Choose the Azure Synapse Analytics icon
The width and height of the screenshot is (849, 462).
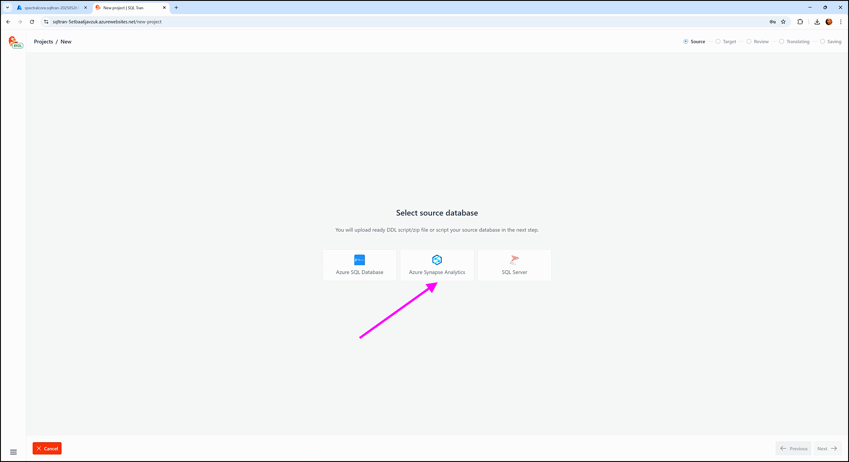tap(437, 260)
